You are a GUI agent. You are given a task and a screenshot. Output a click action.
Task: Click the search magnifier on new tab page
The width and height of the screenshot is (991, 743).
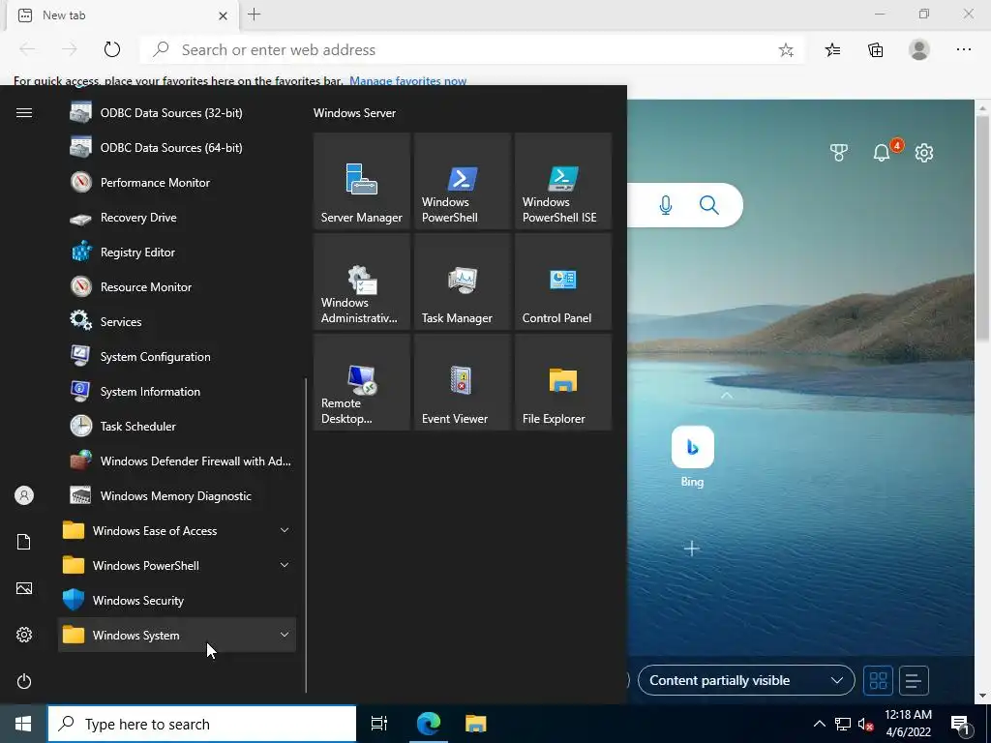(x=709, y=205)
